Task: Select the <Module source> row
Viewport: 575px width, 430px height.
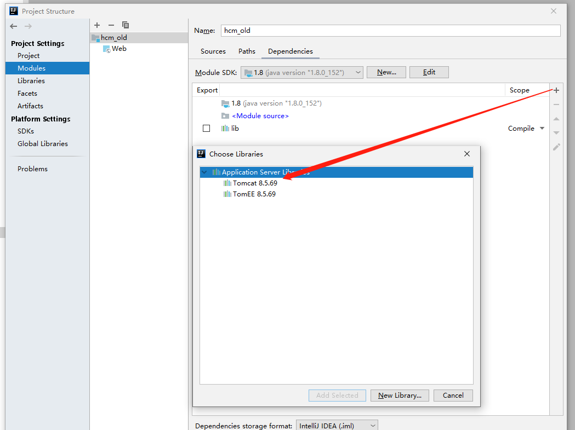Action: (371, 115)
